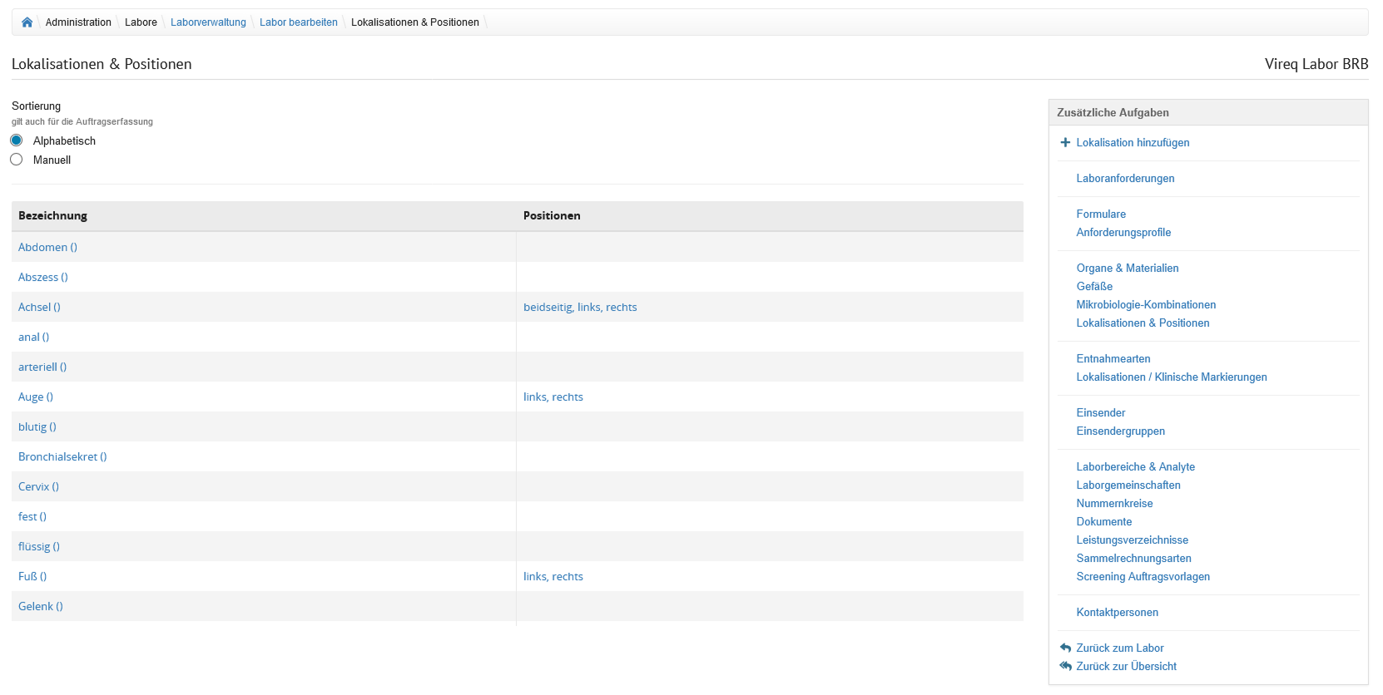Image resolution: width=1383 pixels, height=695 pixels.
Task: Open Einsendergruppen from the sidebar
Action: point(1120,431)
